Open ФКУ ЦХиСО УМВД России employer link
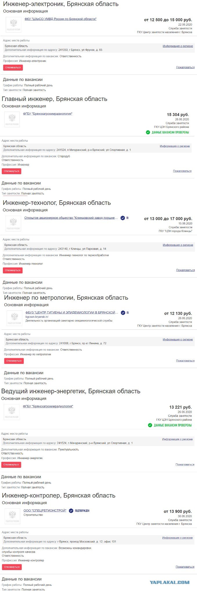197x591 pixels. (60, 19)
